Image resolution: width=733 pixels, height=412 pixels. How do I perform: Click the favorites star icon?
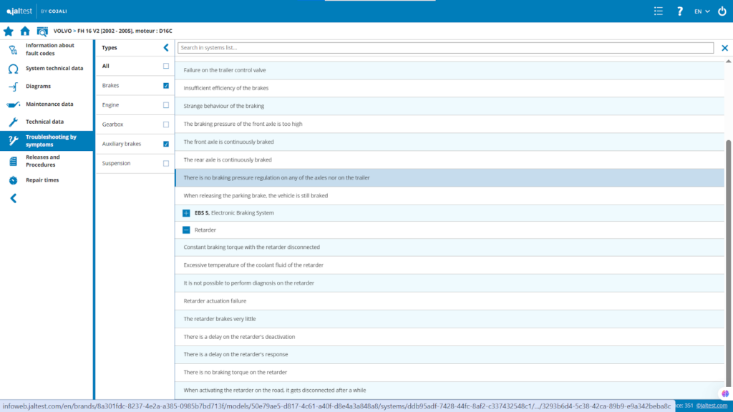click(9, 31)
